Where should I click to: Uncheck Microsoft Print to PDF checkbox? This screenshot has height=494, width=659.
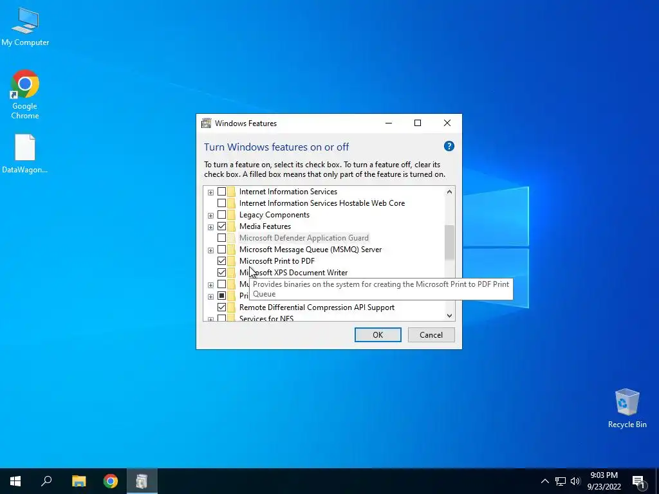coord(221,261)
